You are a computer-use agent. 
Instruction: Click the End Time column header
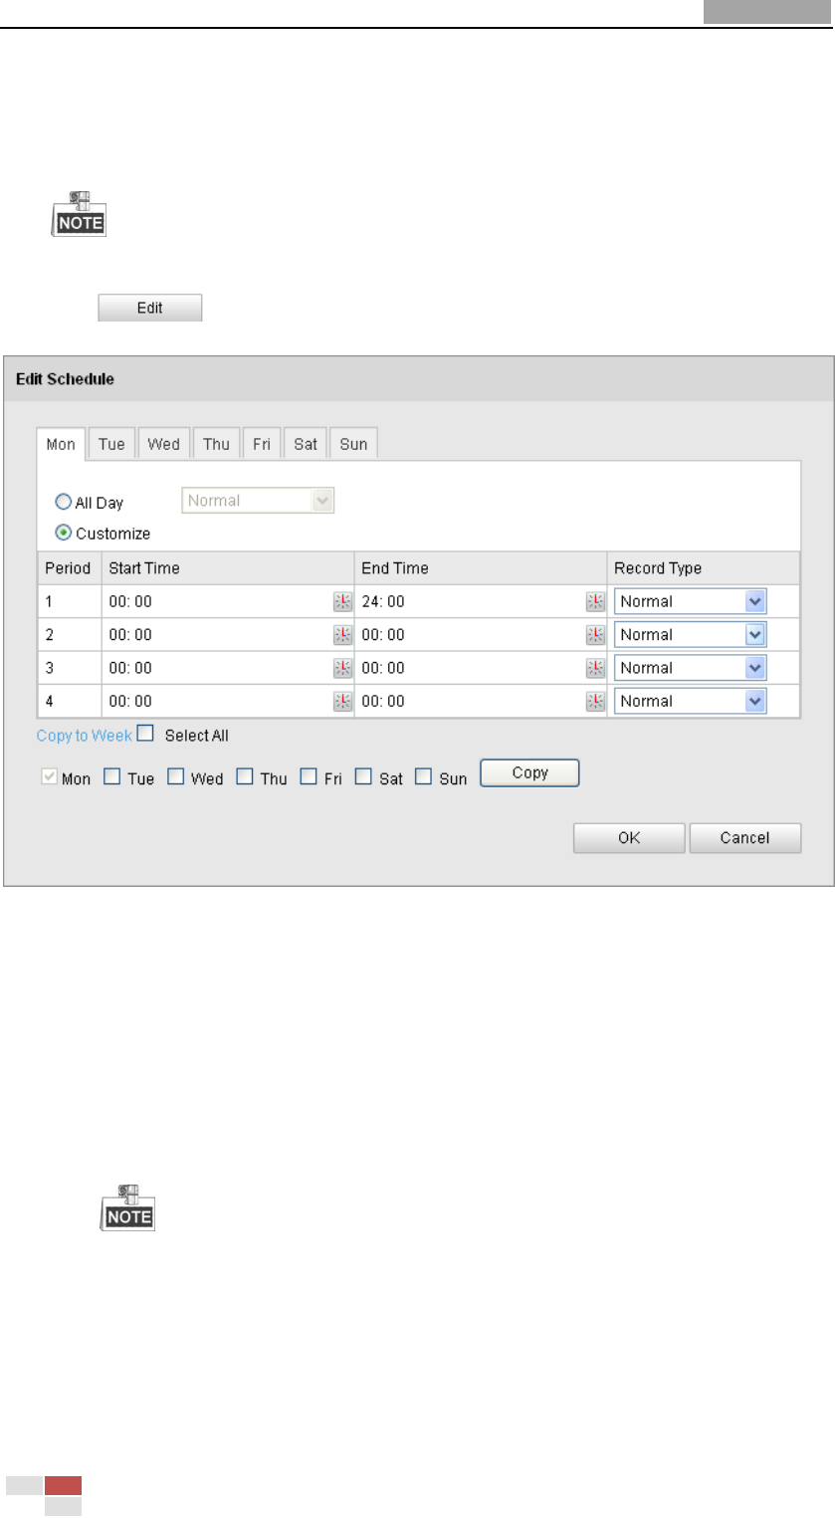[481, 568]
